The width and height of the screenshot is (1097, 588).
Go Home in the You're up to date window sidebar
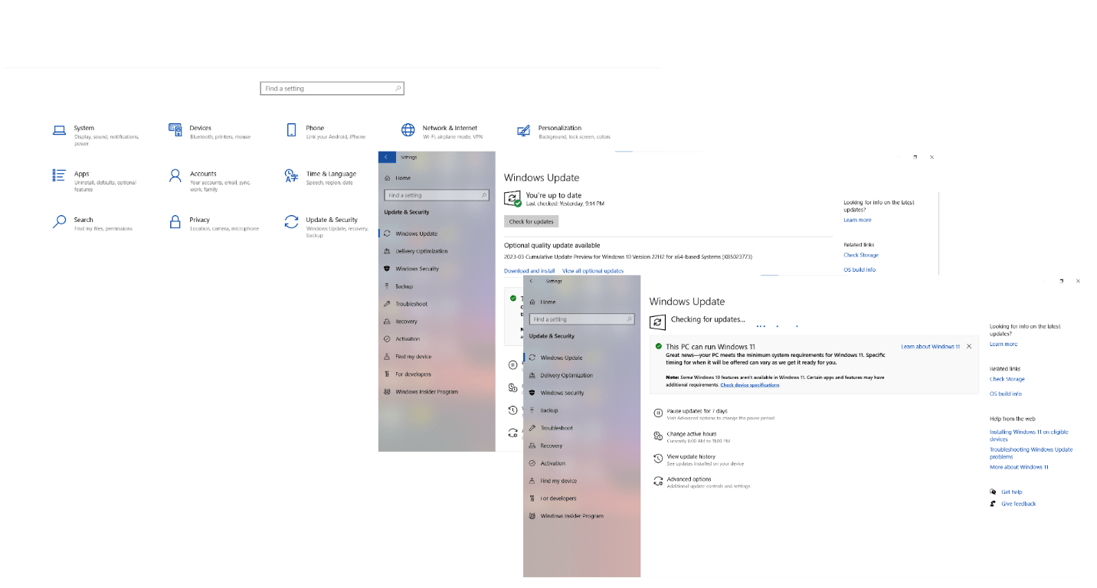click(x=403, y=178)
